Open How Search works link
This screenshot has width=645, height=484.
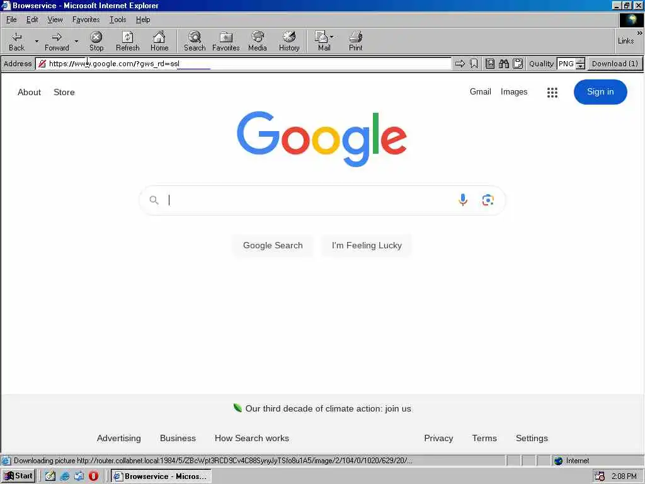[x=252, y=439]
